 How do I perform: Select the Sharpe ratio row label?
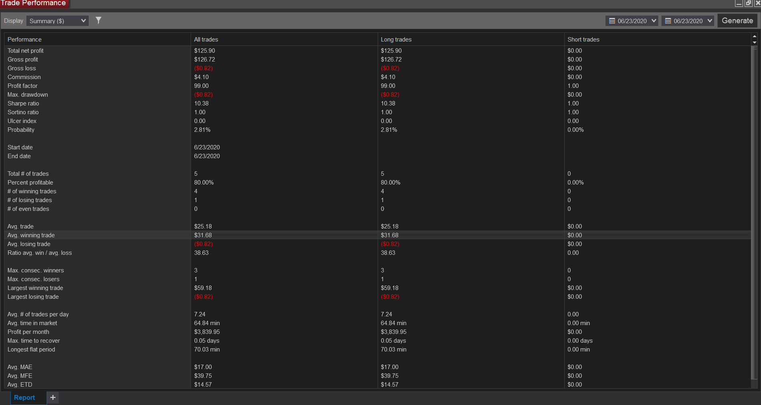(x=23, y=103)
